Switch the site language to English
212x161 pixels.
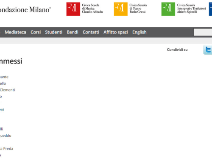(x=139, y=32)
